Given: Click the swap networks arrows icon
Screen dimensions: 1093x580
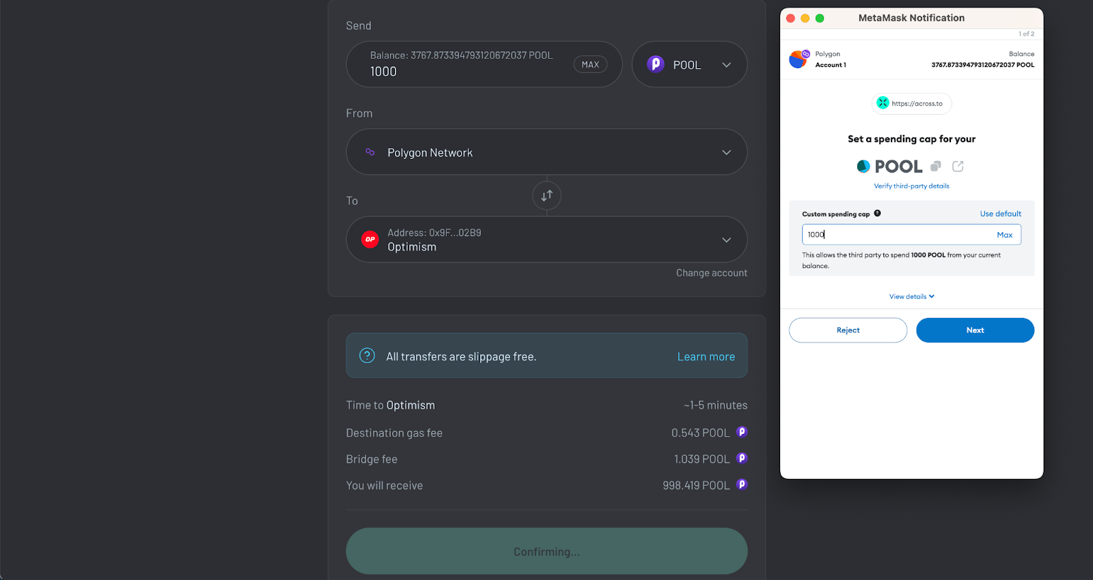Looking at the screenshot, I should [546, 196].
